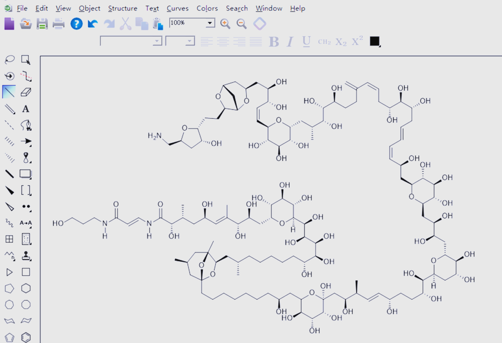Click the Zoom In magnifier

(226, 24)
